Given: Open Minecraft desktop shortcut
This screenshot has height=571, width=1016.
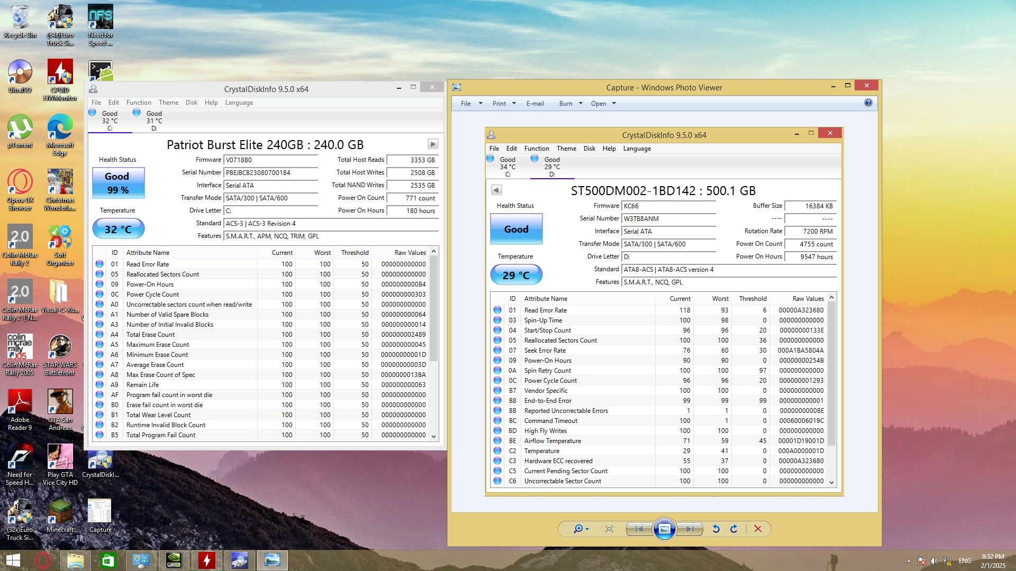Looking at the screenshot, I should tap(60, 516).
